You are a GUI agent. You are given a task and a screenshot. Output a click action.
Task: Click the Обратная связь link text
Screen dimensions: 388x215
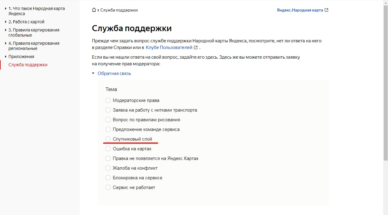(x=114, y=73)
